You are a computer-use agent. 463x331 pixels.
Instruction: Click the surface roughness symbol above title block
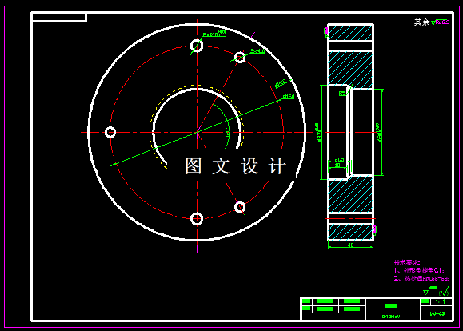[x=429, y=290]
